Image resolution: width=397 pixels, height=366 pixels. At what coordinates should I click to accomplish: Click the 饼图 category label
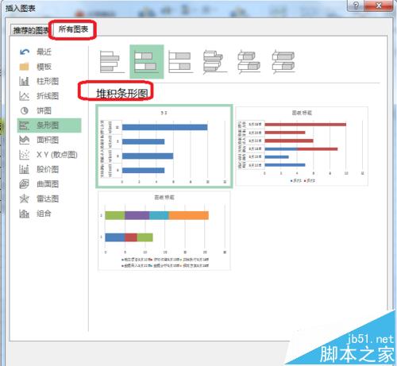pyautogui.click(x=44, y=110)
